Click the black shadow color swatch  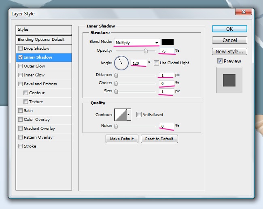pyautogui.click(x=168, y=42)
